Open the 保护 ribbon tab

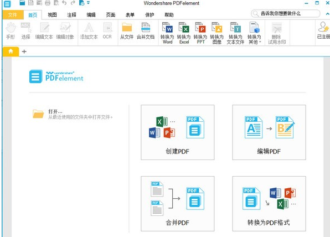click(149, 15)
